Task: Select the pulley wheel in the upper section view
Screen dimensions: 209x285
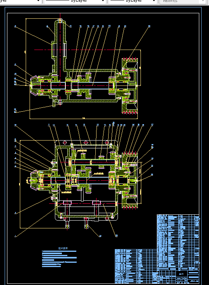Action: click(130, 86)
